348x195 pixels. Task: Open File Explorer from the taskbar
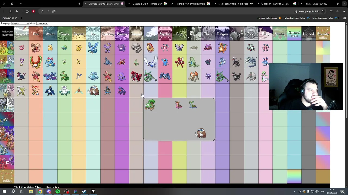31,191
